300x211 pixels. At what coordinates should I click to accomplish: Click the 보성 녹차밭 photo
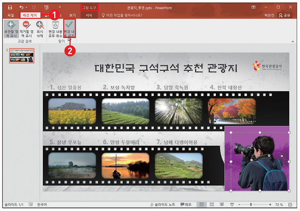coord(125,111)
